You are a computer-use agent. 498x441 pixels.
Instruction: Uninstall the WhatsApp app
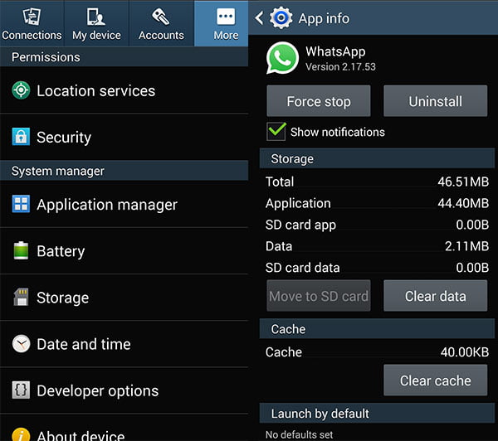point(436,101)
